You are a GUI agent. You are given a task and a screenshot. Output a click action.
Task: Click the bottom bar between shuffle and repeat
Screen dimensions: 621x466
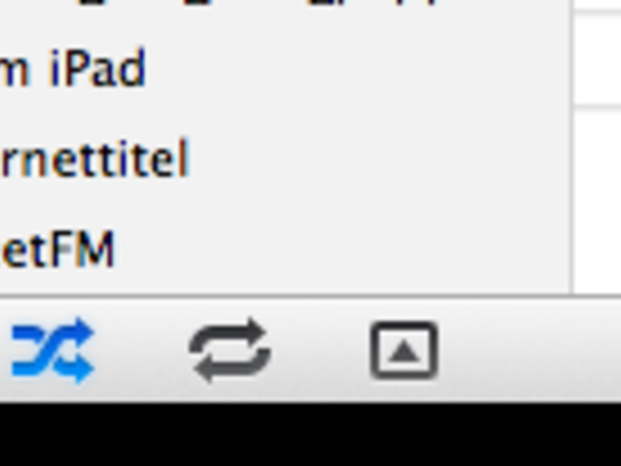tap(142, 351)
